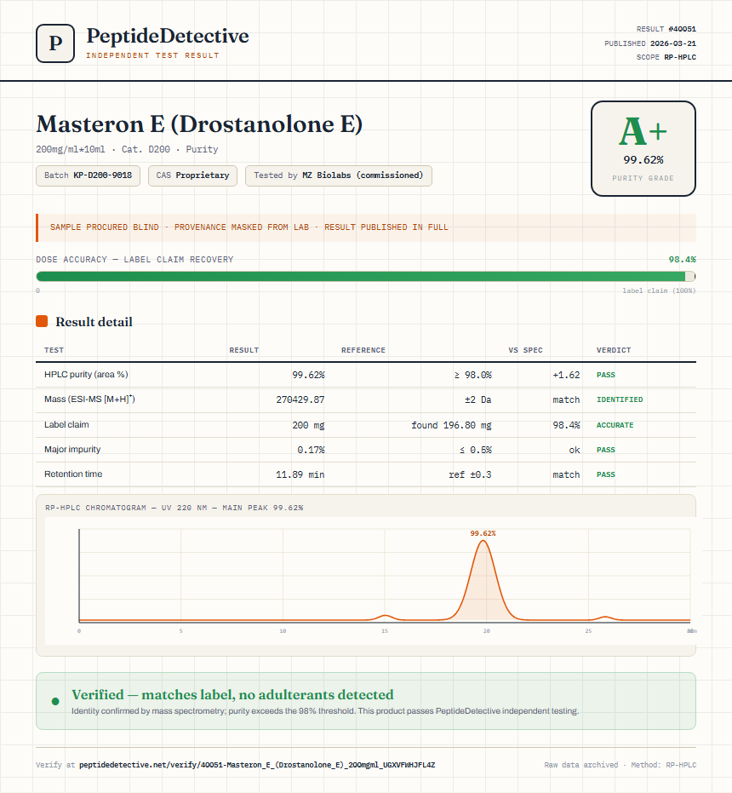Click the PeptideDetective P logo icon
This screenshot has height=793, width=732.
click(x=55, y=43)
